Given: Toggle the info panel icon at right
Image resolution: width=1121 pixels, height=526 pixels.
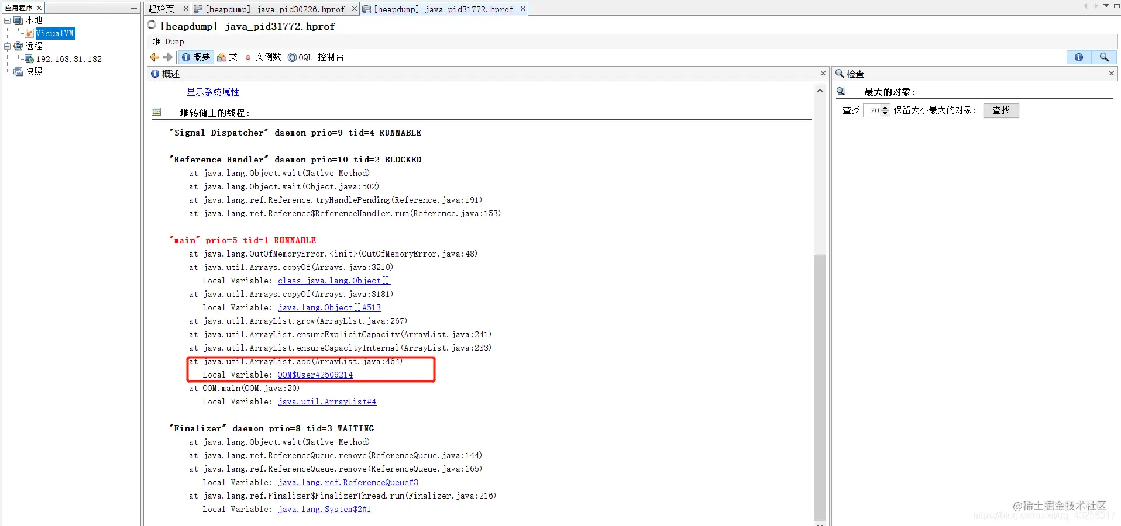Looking at the screenshot, I should click(1079, 57).
